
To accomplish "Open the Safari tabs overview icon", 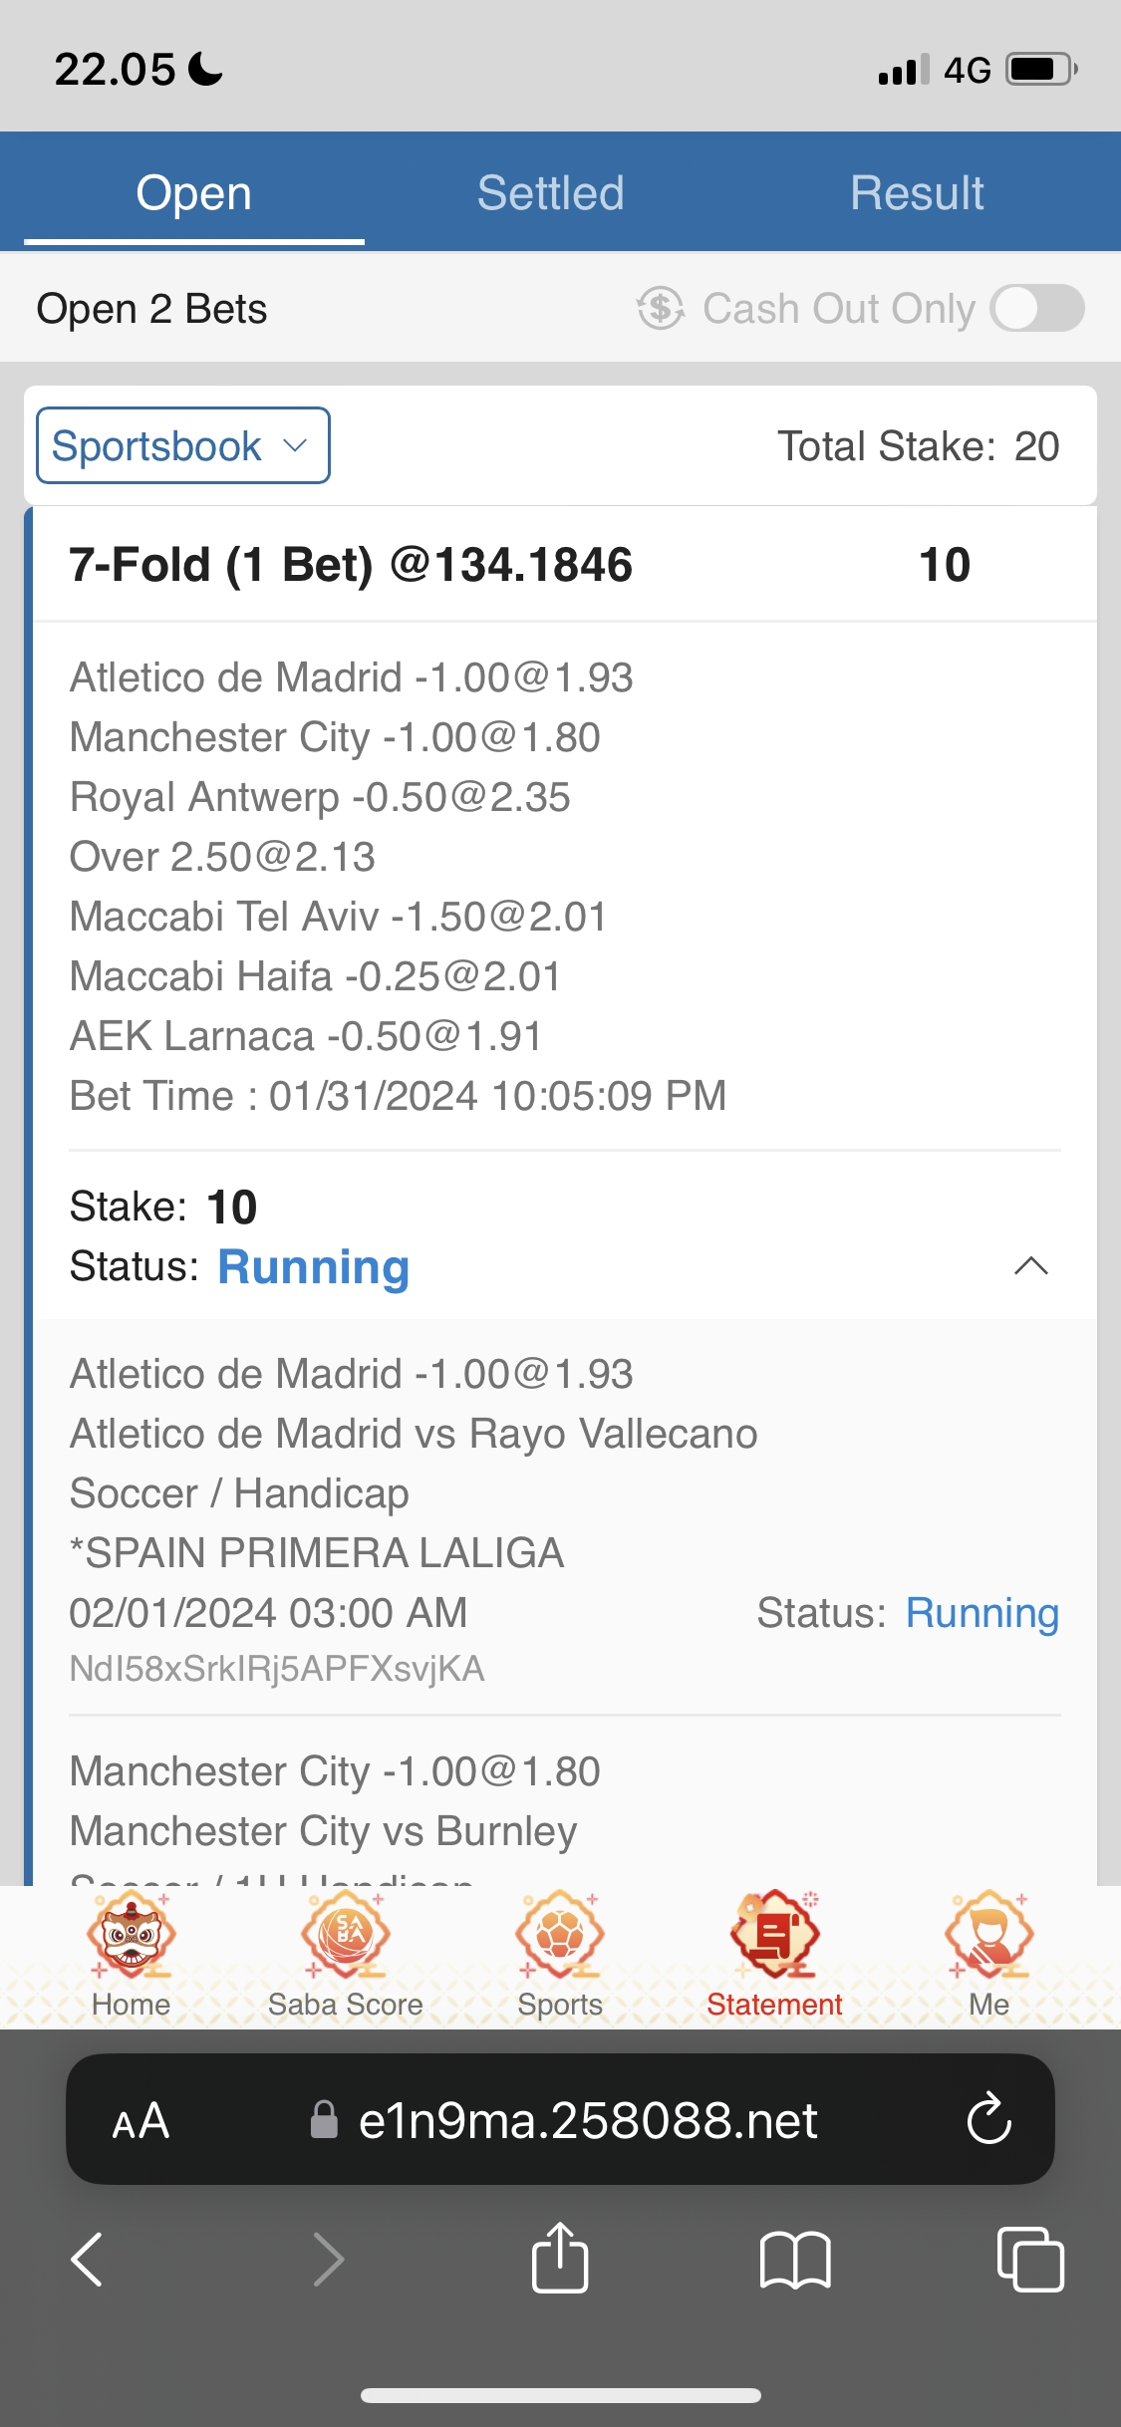I will [x=1029, y=2259].
